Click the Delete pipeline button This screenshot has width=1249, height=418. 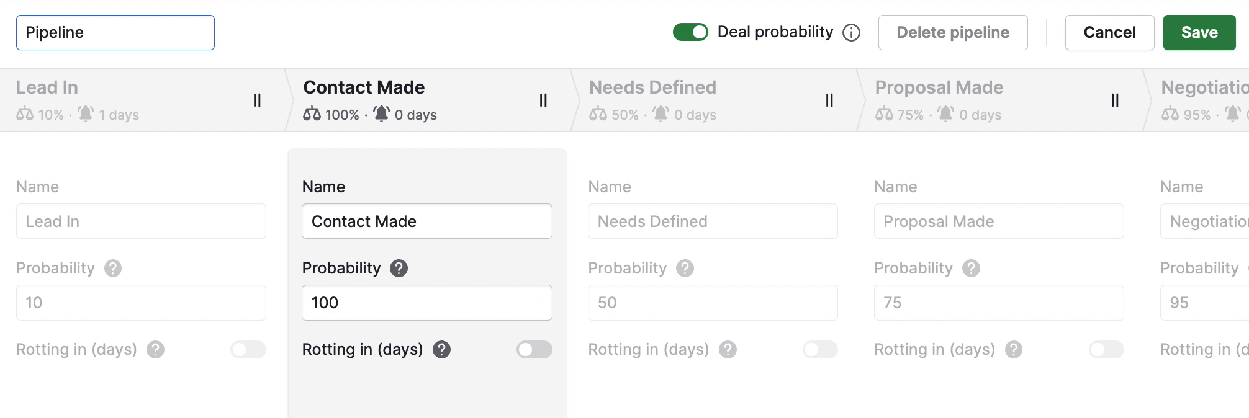pos(953,32)
